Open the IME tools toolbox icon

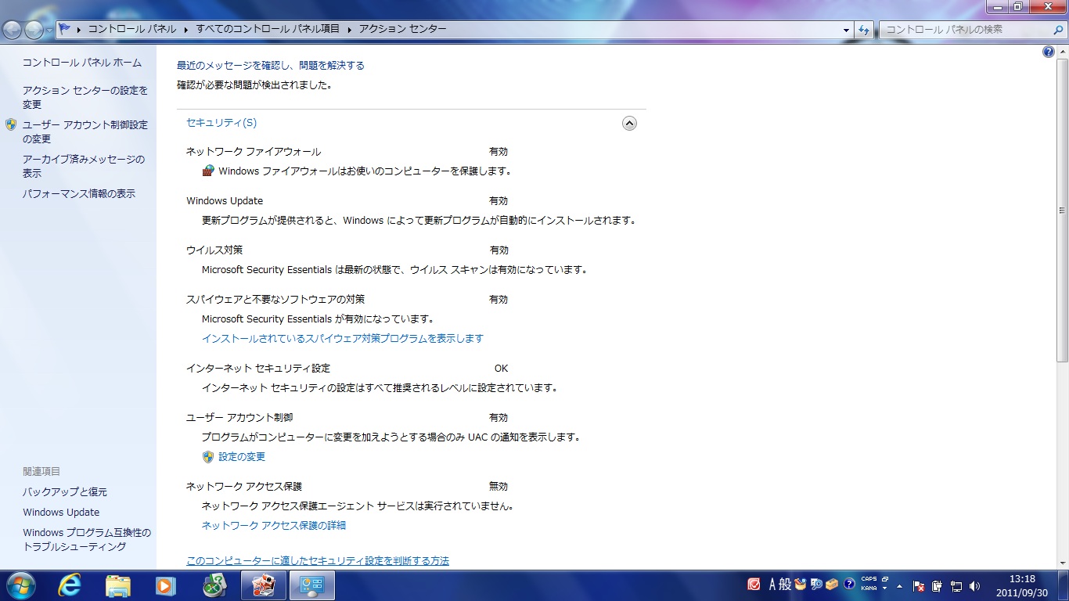click(x=832, y=585)
